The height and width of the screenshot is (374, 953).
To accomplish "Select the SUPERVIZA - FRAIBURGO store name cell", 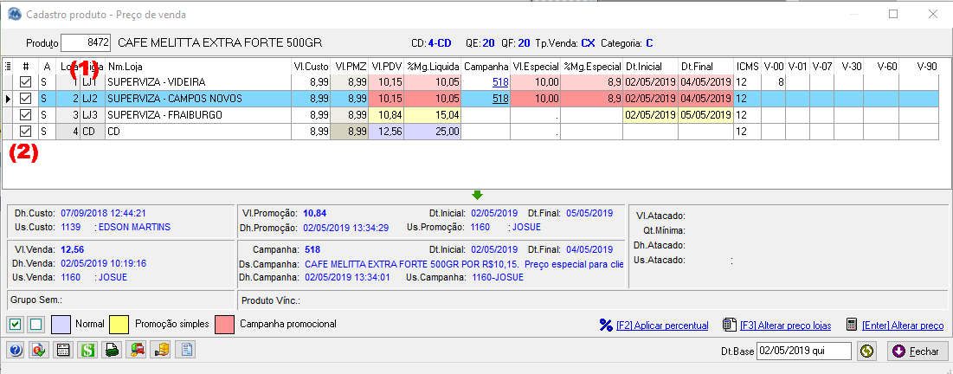I will coord(197,115).
